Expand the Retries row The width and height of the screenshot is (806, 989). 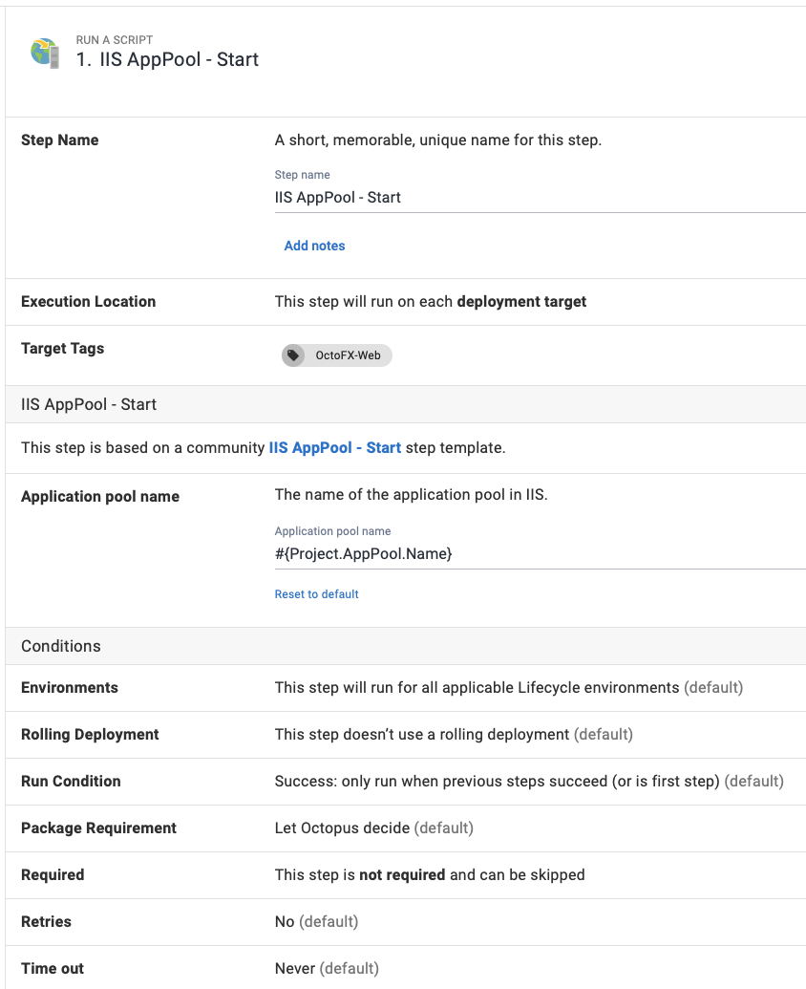pos(405,921)
